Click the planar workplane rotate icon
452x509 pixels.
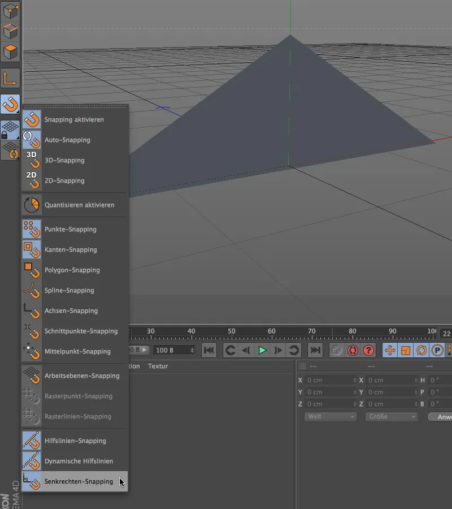click(10, 150)
